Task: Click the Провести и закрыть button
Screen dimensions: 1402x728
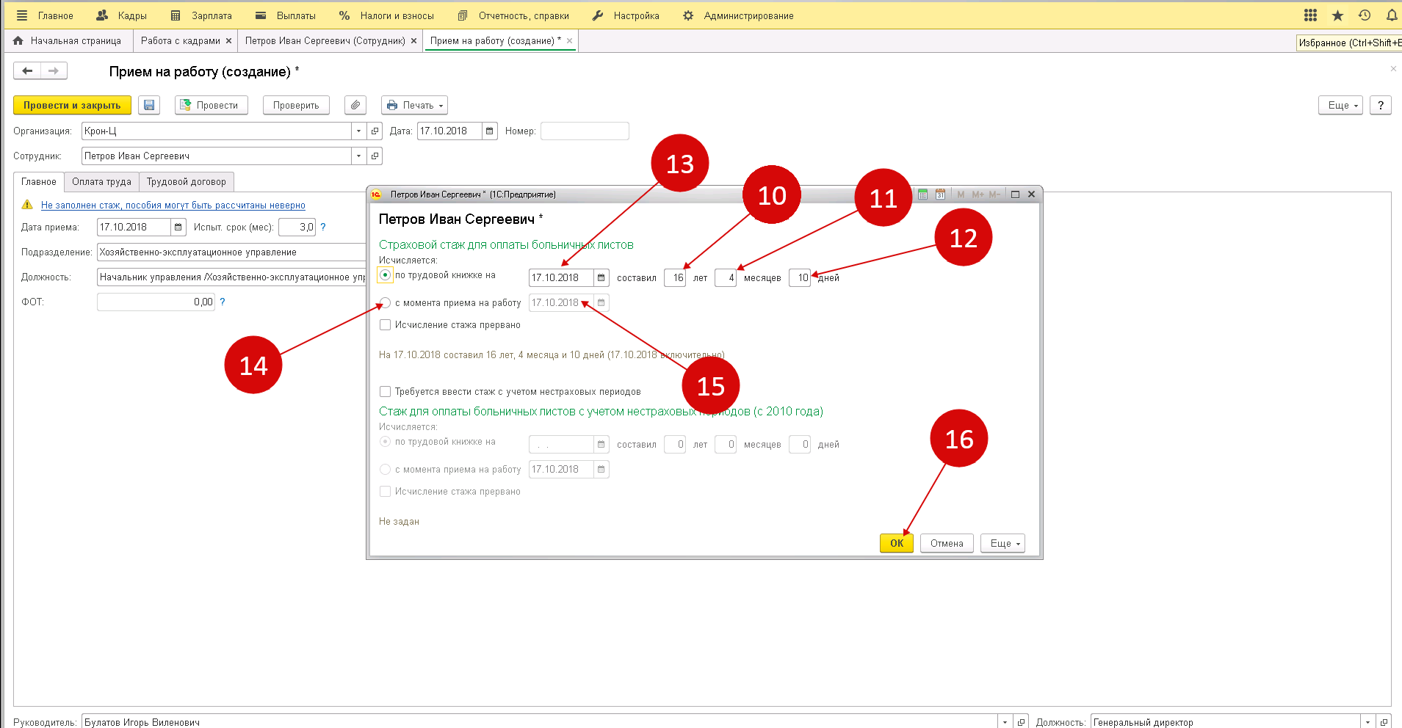Action: pos(72,105)
